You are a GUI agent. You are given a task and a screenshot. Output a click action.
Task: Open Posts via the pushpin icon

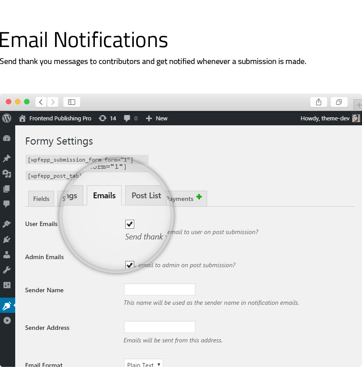point(7,158)
